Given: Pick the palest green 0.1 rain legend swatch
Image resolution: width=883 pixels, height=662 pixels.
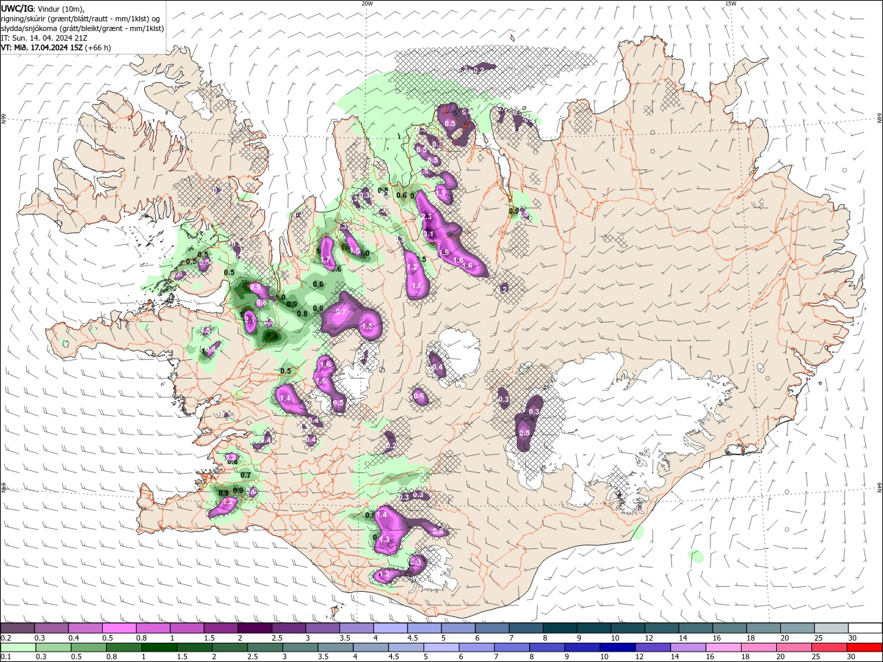Looking at the screenshot, I should 18,648.
